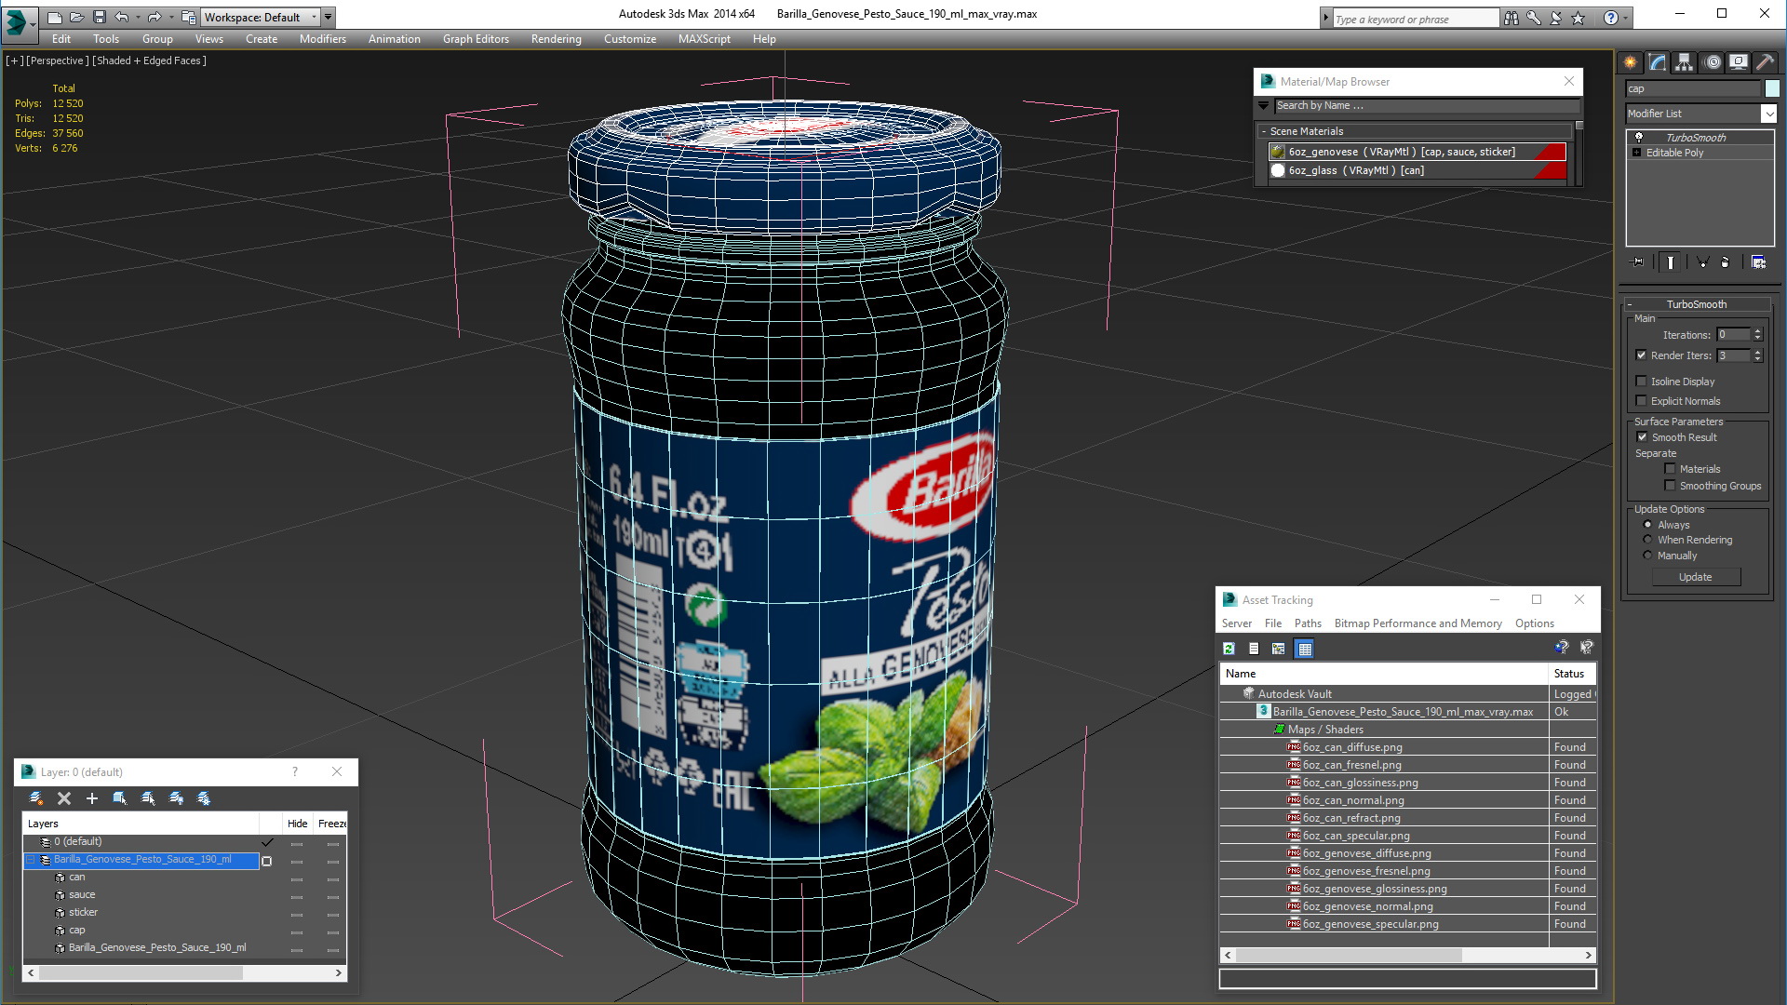Click the Material Browser Search by Name field
Viewport: 1787px width, 1005px height.
click(1427, 106)
